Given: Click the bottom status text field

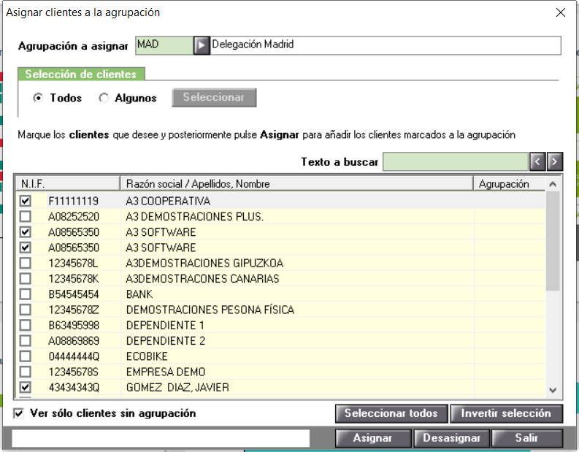Looking at the screenshot, I should point(161,438).
